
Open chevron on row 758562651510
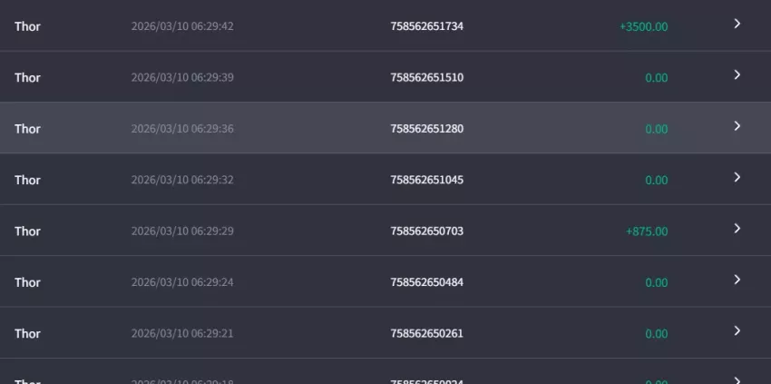737,74
